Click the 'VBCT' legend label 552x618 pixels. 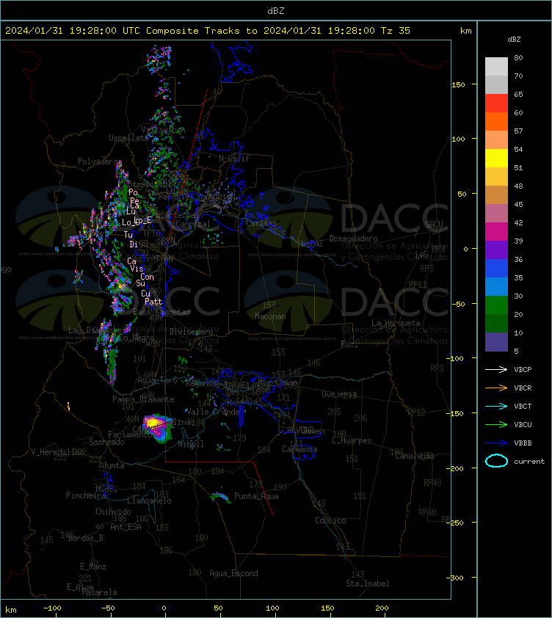click(523, 406)
